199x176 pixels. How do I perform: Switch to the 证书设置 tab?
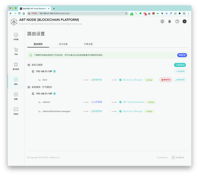click(x=63, y=44)
